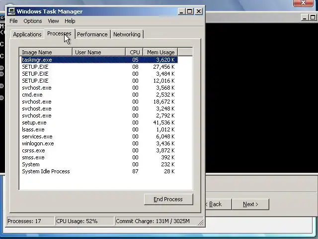Select the winlogon.exe process
Image resolution: width=318 pixels, height=239 pixels.
point(99,143)
